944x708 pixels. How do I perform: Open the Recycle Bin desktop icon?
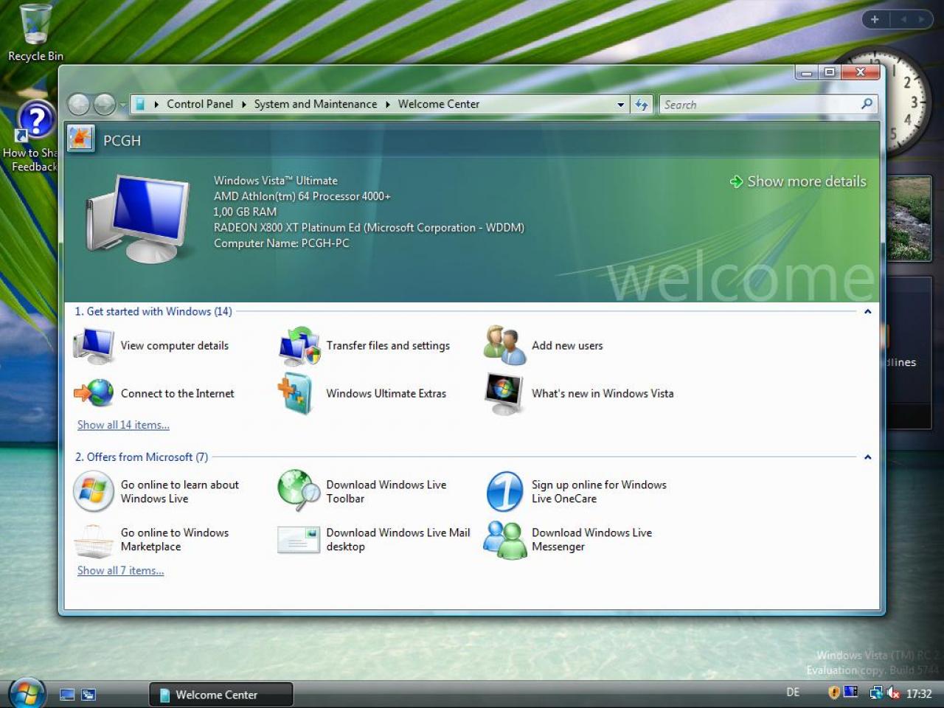click(35, 33)
